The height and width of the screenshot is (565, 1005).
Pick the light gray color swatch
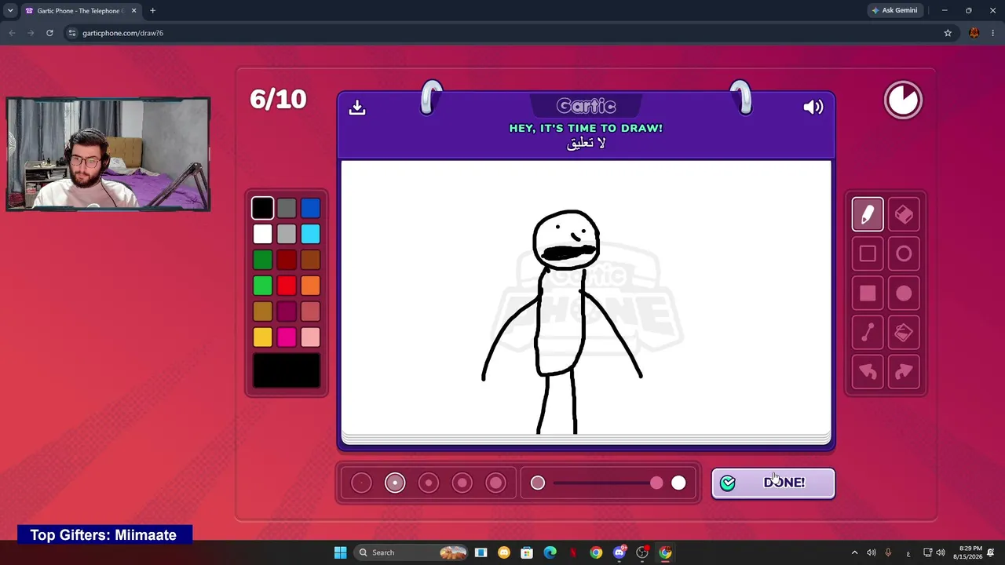click(x=287, y=234)
